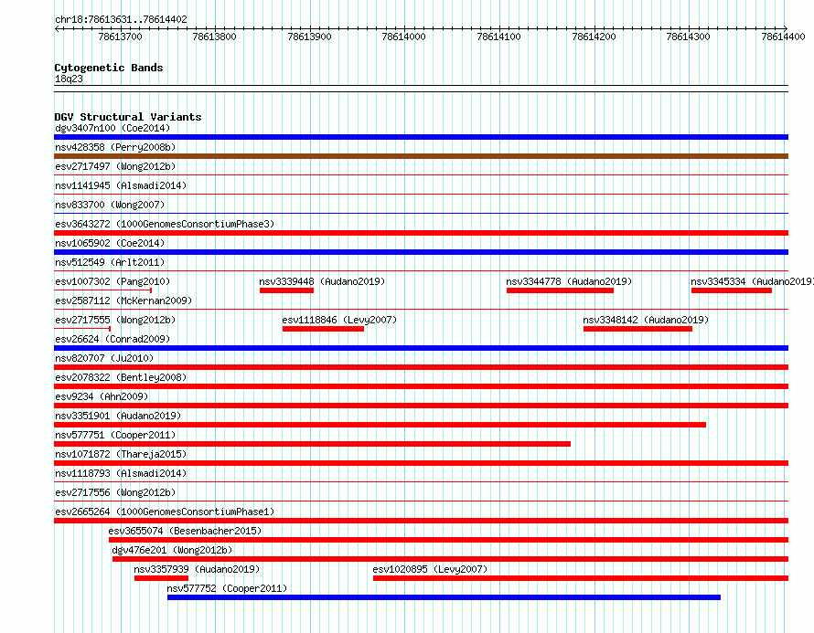This screenshot has height=633, width=814.
Task: Click the nsv3345334 variant bar
Action: click(x=732, y=290)
